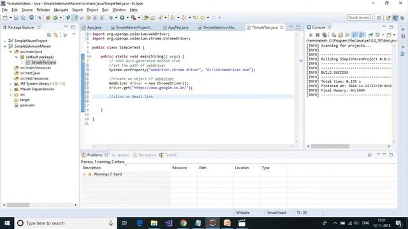Click the Save All toolbar icon
The width and height of the screenshot is (408, 229).
click(23, 18)
